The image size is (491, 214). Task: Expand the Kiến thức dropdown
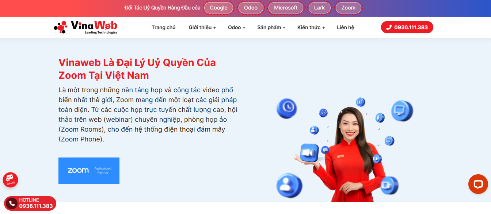click(x=311, y=27)
